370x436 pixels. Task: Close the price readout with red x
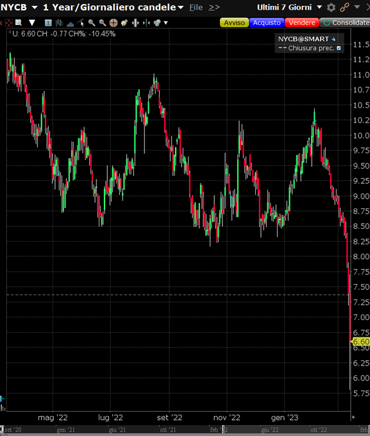(x=10, y=32)
